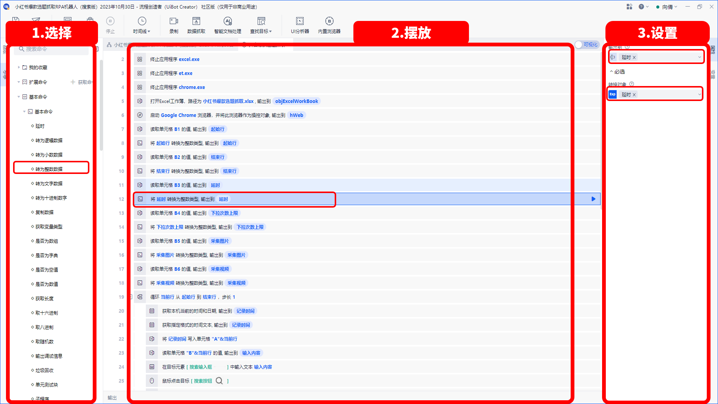This screenshot has width=718, height=404.
Task: Click the 搜索命令 search box
Action: point(52,49)
